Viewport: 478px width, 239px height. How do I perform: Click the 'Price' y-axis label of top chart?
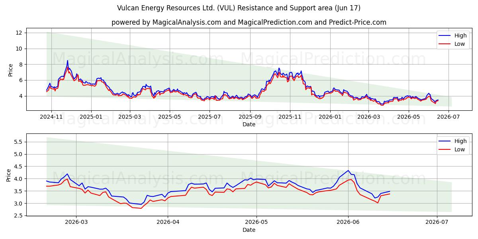click(10, 70)
